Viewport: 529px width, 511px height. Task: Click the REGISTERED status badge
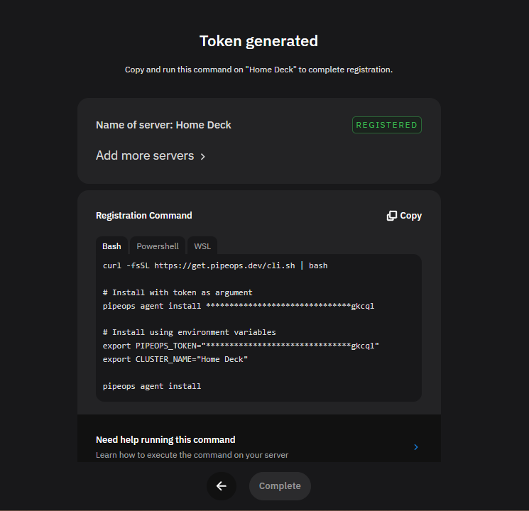pos(386,125)
